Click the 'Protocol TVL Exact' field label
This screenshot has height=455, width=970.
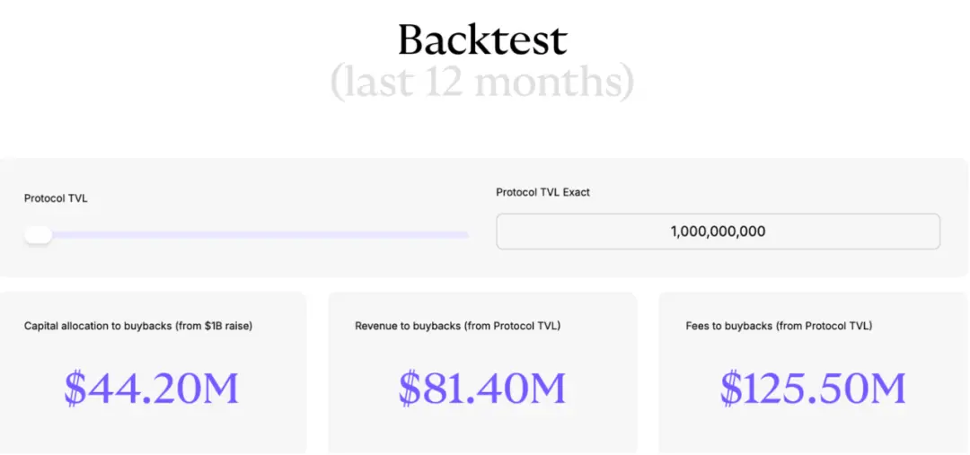point(542,192)
